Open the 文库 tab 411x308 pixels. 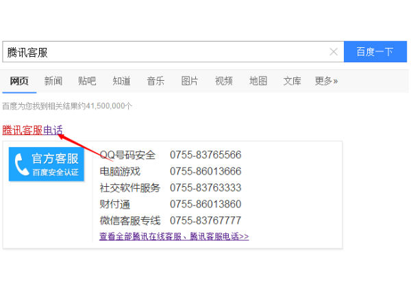coord(292,81)
